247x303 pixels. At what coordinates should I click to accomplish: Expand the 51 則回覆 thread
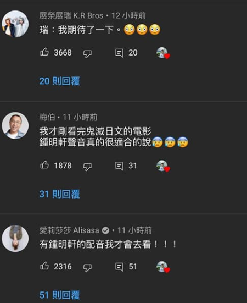point(60,295)
